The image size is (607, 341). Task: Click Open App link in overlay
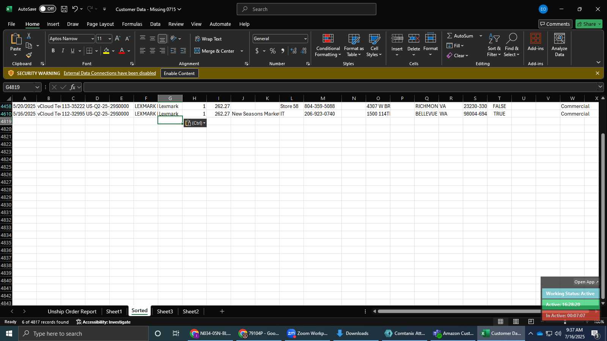coord(586,282)
